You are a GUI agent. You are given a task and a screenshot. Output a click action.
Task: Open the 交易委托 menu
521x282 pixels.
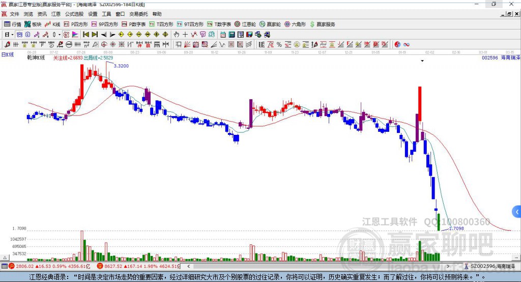(x=138, y=14)
